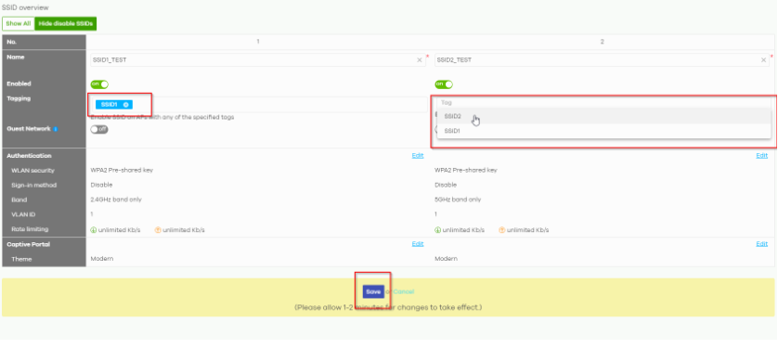Click the WPA2 Pre-shared key value for SSID 2
This screenshot has height=348, width=778.
point(466,171)
